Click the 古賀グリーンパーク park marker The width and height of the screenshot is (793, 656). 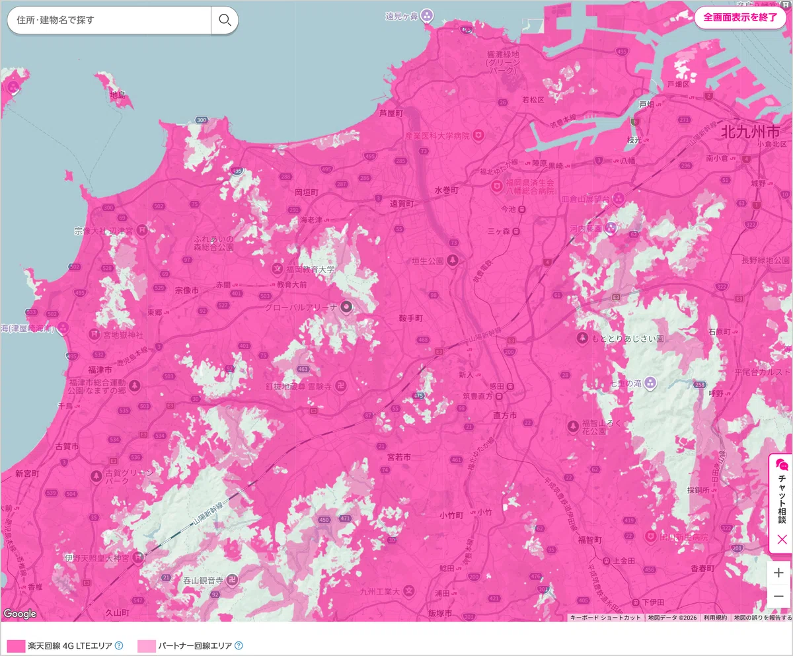[96, 476]
